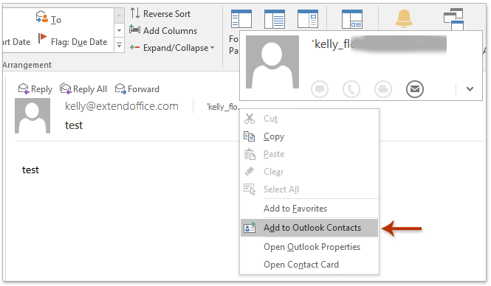Select Open Outlook Properties
The width and height of the screenshot is (491, 286).
[309, 247]
